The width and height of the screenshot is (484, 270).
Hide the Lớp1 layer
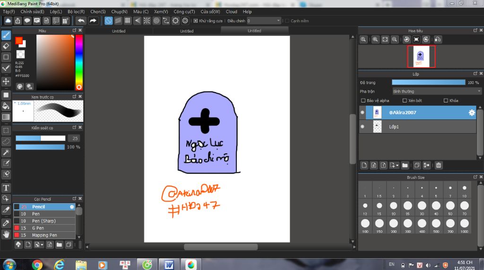click(363, 127)
